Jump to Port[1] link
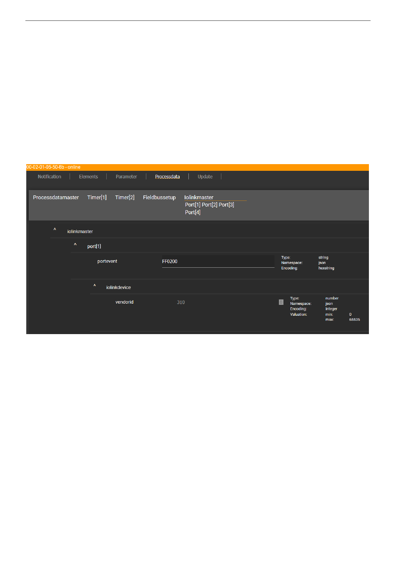 pos(193,205)
